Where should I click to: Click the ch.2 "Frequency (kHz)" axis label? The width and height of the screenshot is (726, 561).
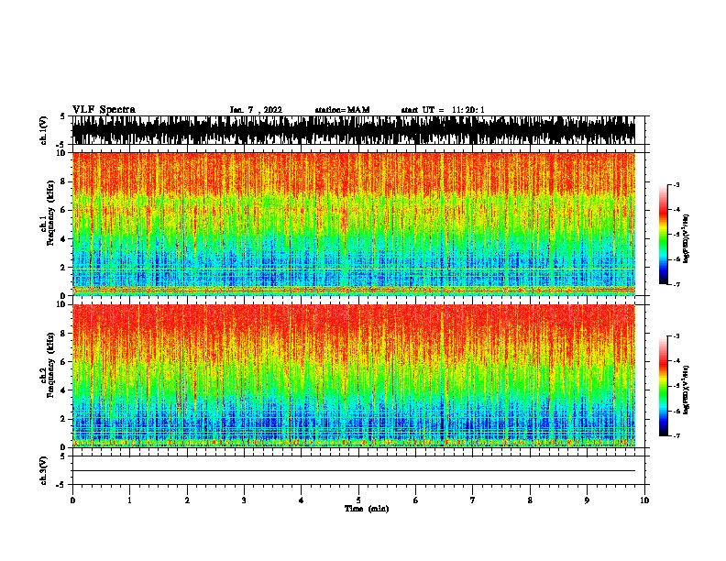click(x=50, y=365)
